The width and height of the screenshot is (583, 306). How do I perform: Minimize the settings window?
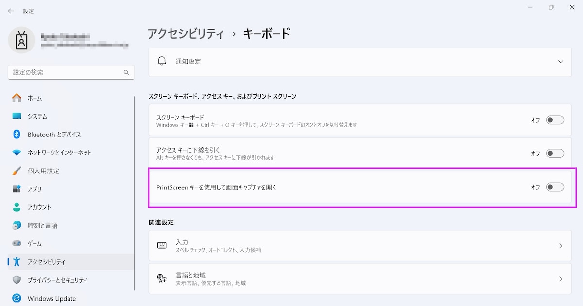(x=529, y=7)
